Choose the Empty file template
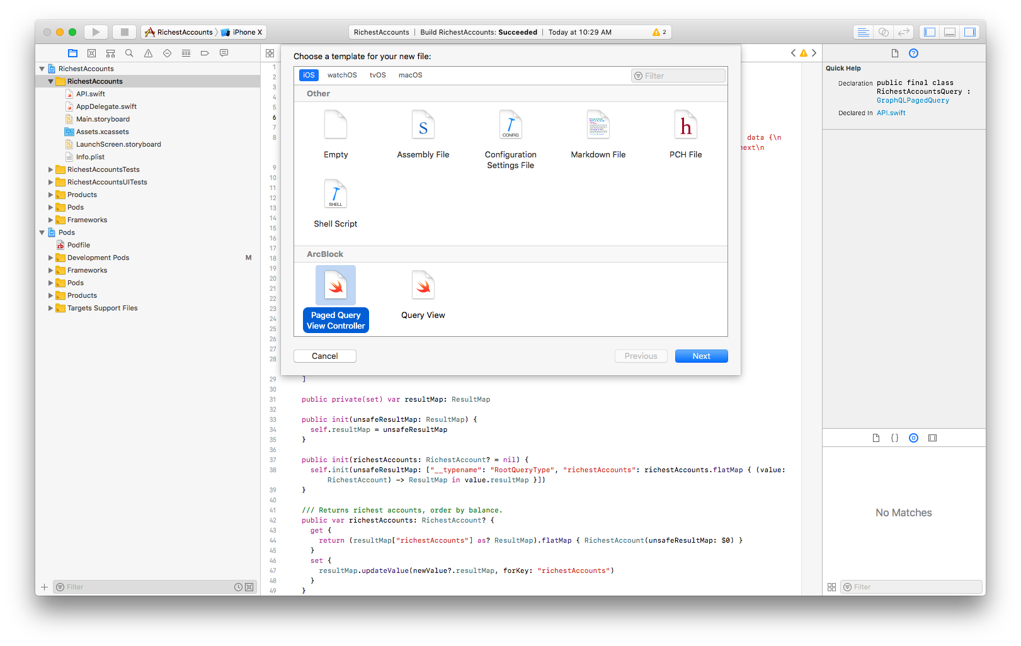The width and height of the screenshot is (1021, 646). 336,134
